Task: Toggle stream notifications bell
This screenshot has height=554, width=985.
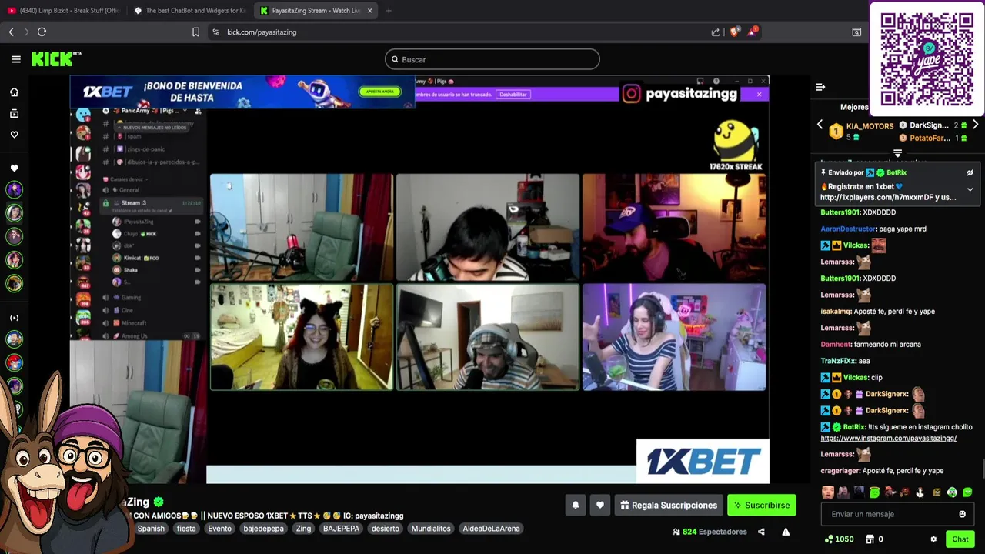Action: pos(575,505)
